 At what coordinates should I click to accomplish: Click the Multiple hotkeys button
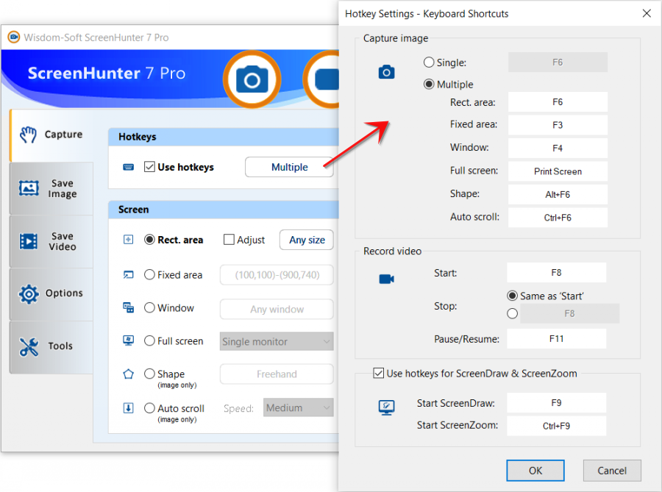(289, 167)
